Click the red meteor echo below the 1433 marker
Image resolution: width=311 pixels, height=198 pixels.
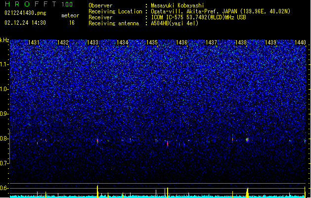click(97, 141)
